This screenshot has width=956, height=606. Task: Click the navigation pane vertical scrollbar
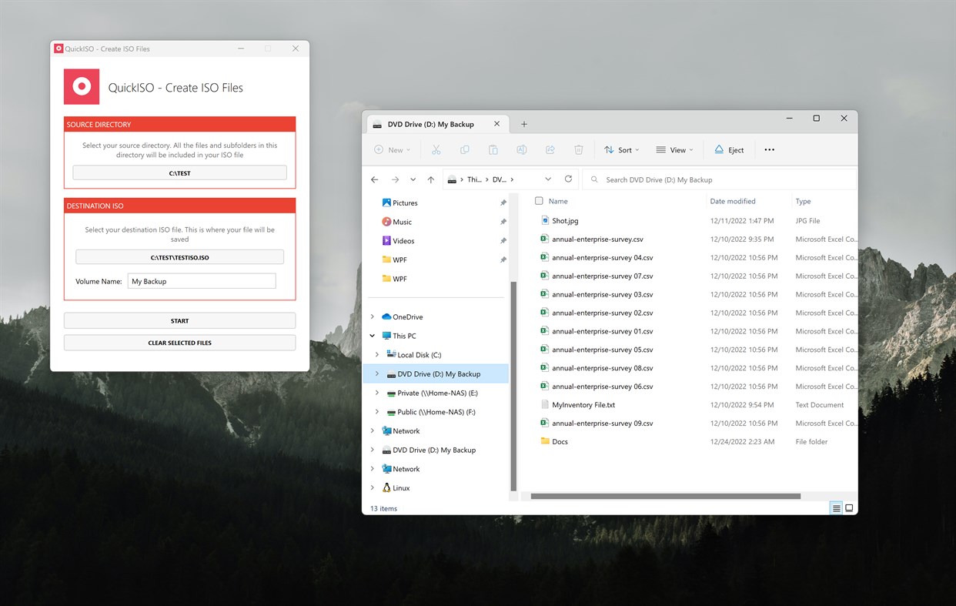[513, 386]
